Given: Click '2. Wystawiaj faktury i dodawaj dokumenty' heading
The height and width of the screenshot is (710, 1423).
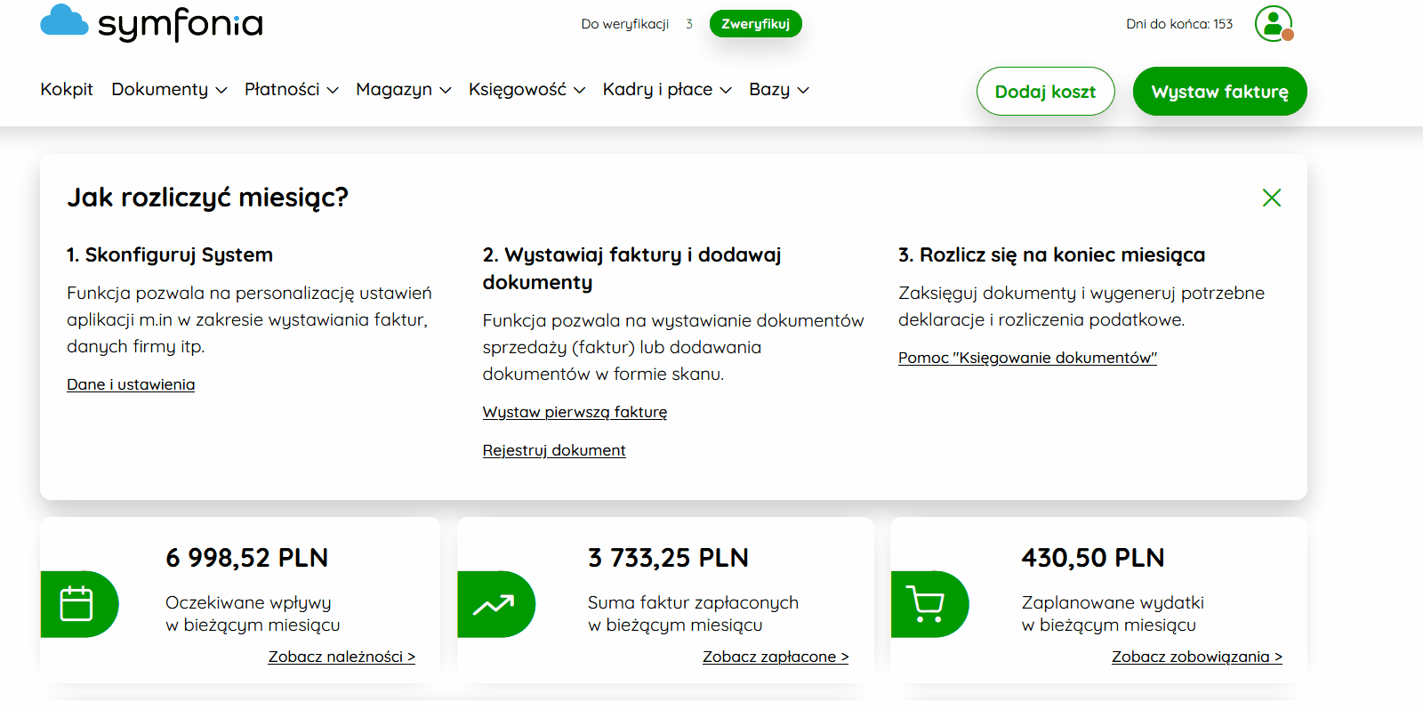Looking at the screenshot, I should pyautogui.click(x=632, y=269).
